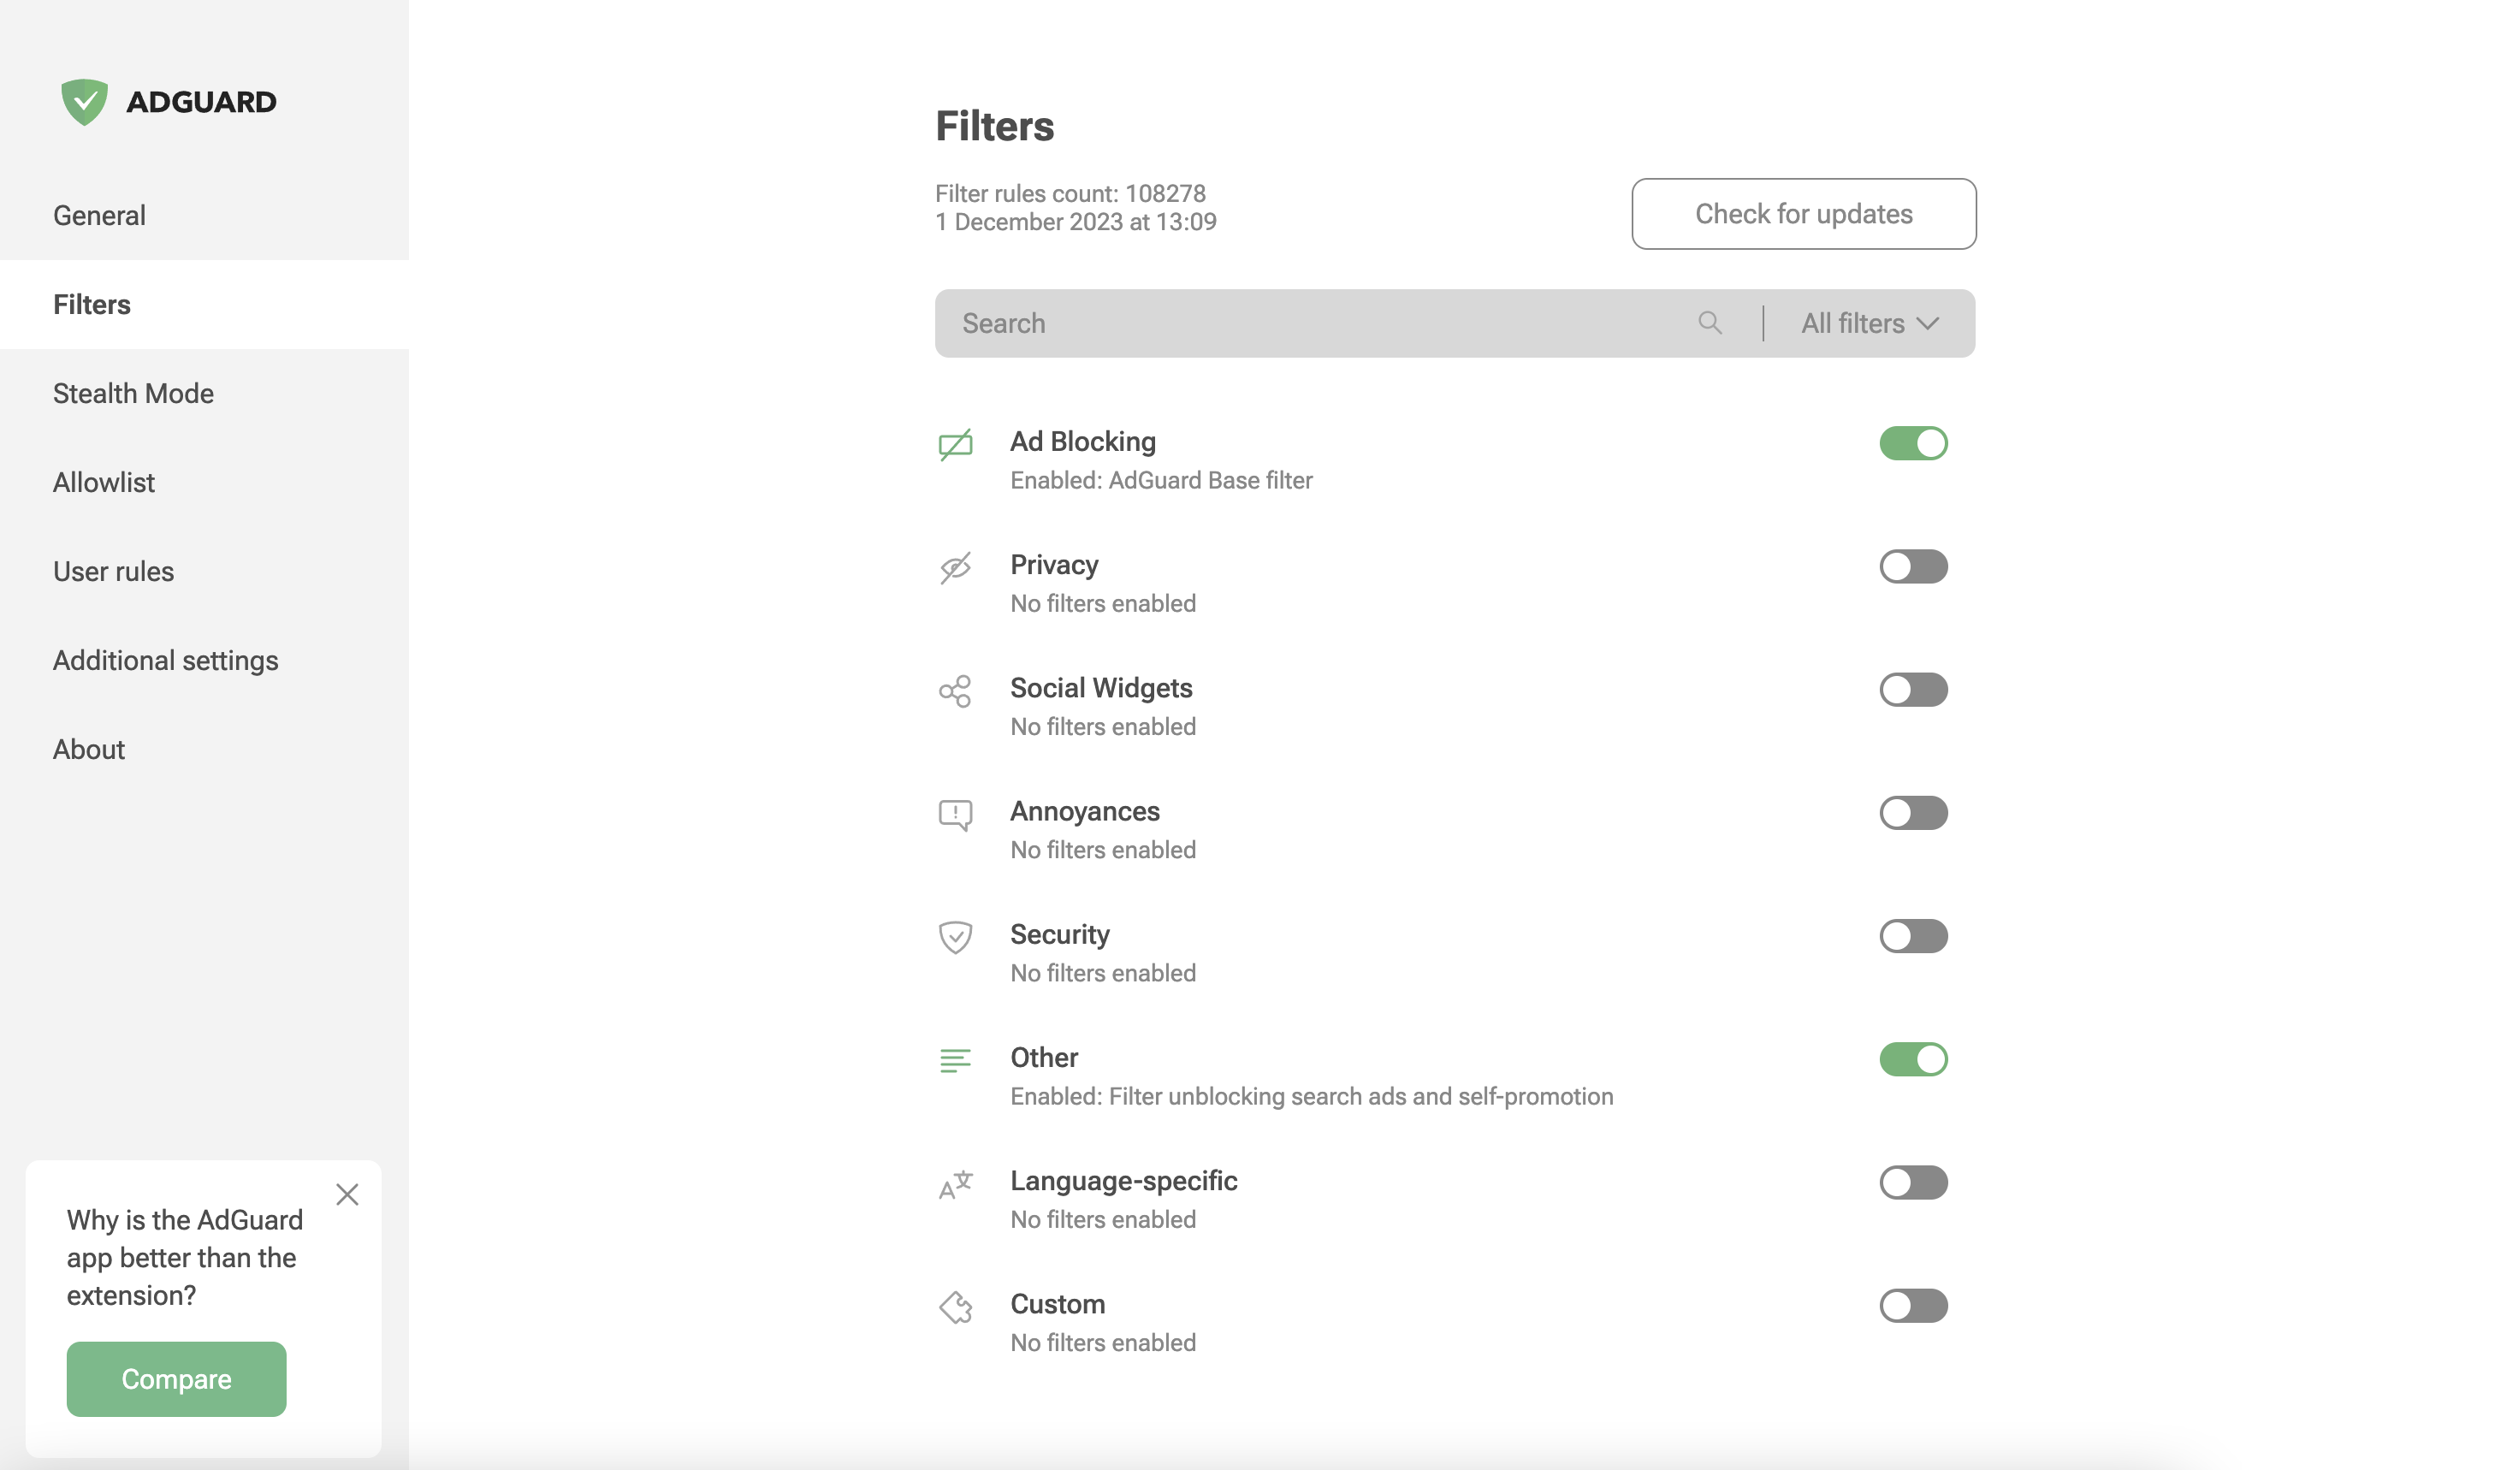Click the Social Widgets icon

pos(956,688)
